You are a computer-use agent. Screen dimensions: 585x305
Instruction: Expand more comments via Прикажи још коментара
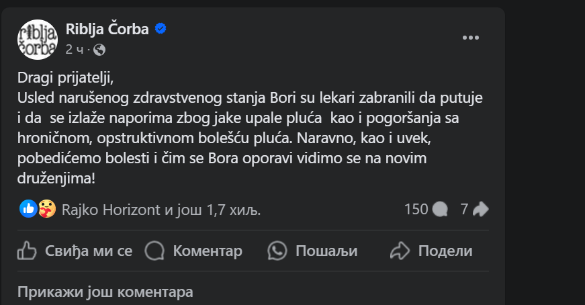(105, 292)
